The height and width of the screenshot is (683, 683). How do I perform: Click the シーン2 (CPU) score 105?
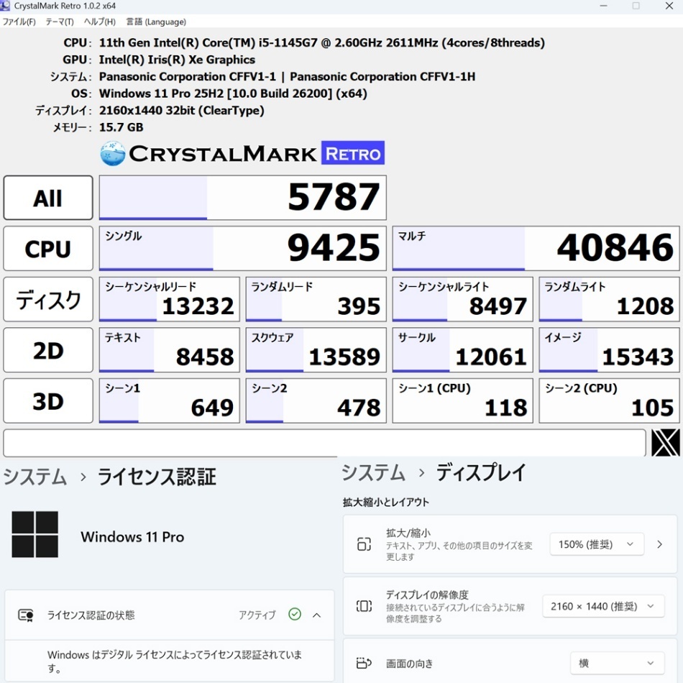tap(609, 400)
